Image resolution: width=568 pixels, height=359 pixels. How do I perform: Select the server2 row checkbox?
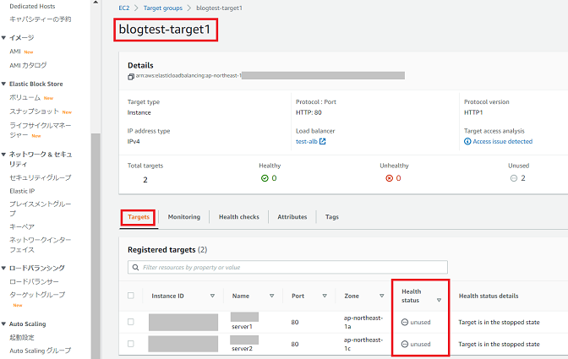(x=131, y=344)
